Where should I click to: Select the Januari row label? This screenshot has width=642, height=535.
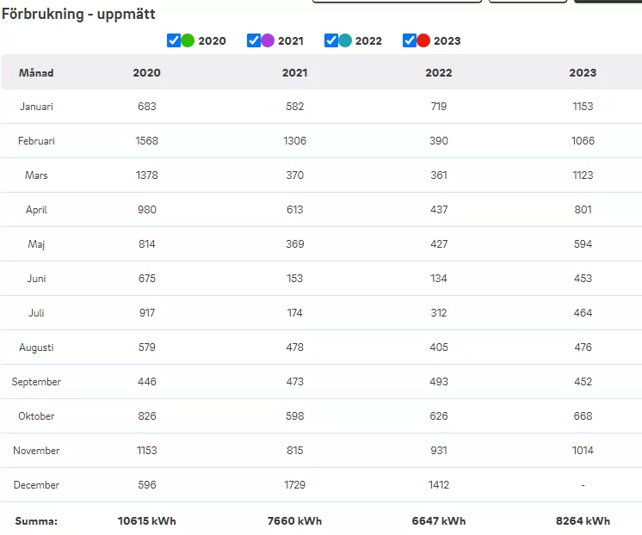36,107
